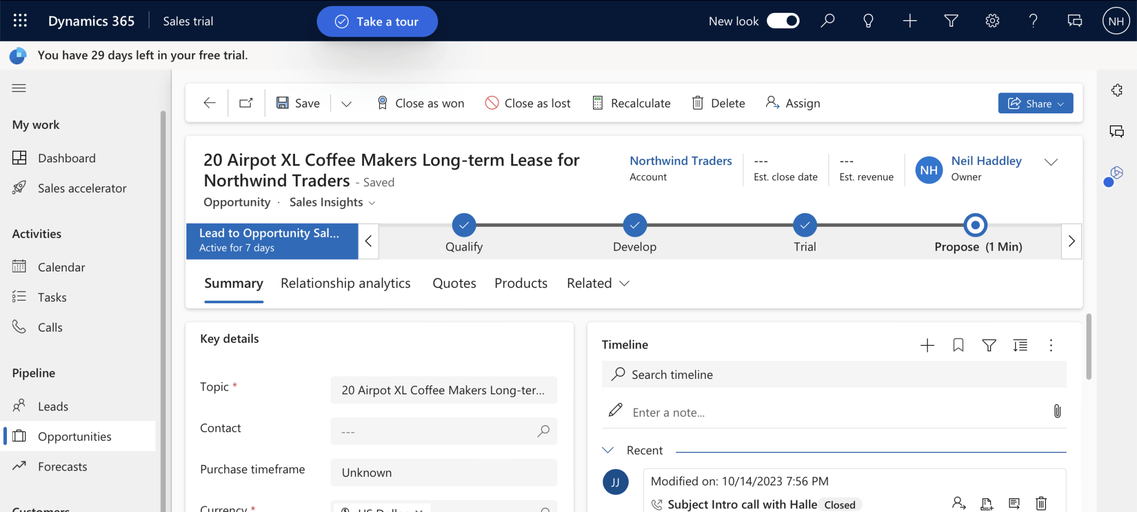1137x512 pixels.
Task: Click the Close as lost icon
Action: pos(492,103)
